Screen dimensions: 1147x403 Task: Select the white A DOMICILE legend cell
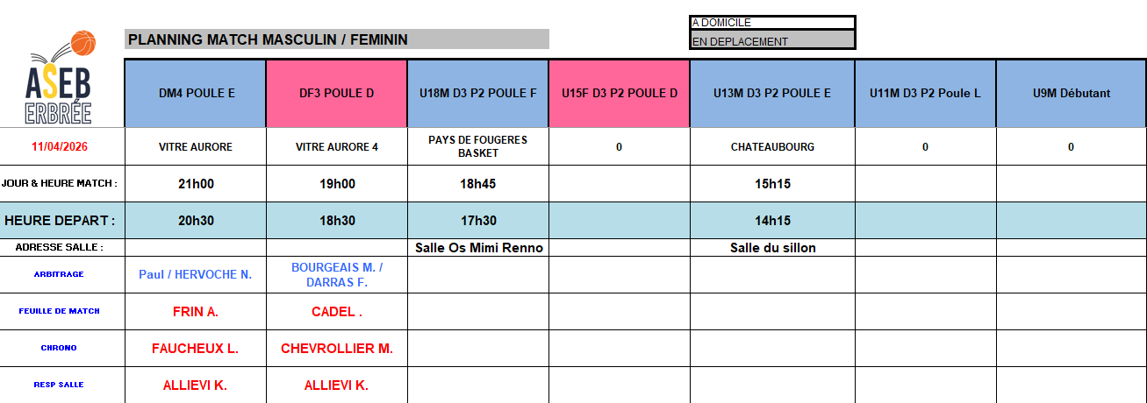(771, 23)
